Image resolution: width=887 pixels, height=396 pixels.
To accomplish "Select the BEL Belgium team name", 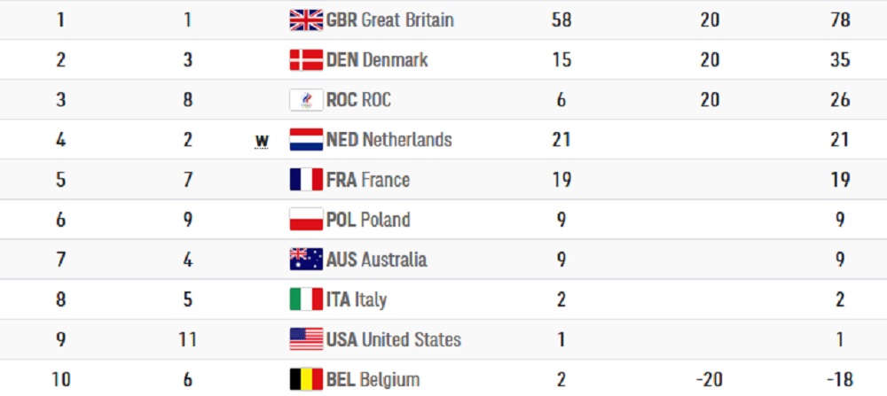I will [x=373, y=379].
